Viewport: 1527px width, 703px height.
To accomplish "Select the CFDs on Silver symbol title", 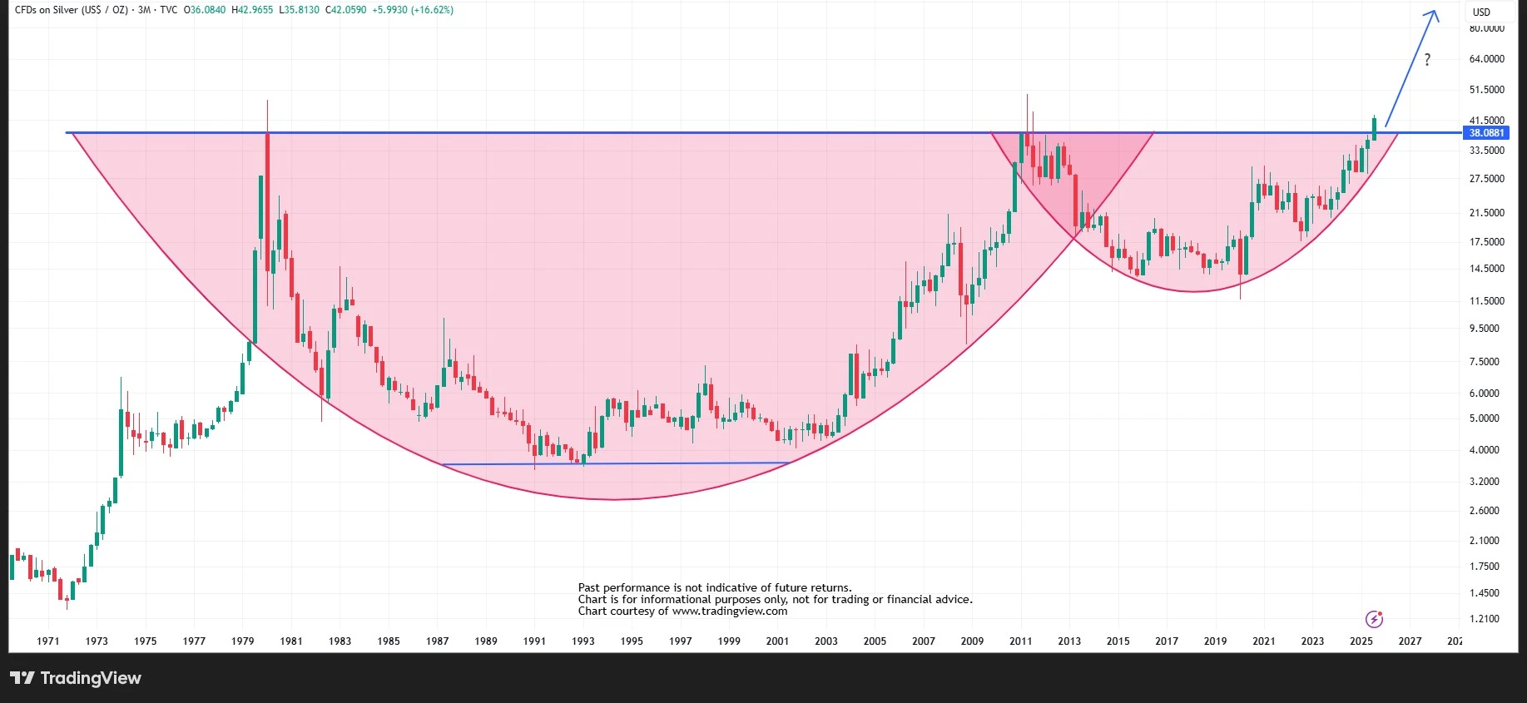I will coord(72,10).
